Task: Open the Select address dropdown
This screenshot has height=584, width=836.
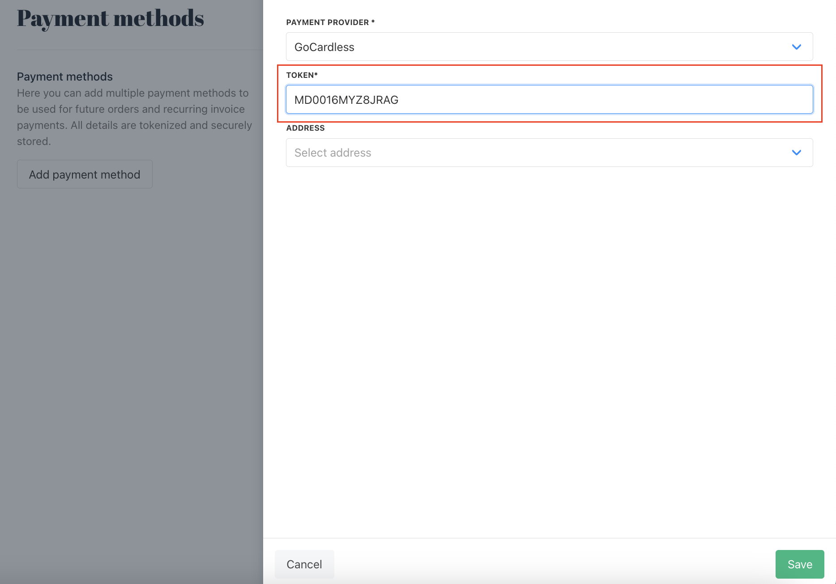Action: pyautogui.click(x=549, y=153)
